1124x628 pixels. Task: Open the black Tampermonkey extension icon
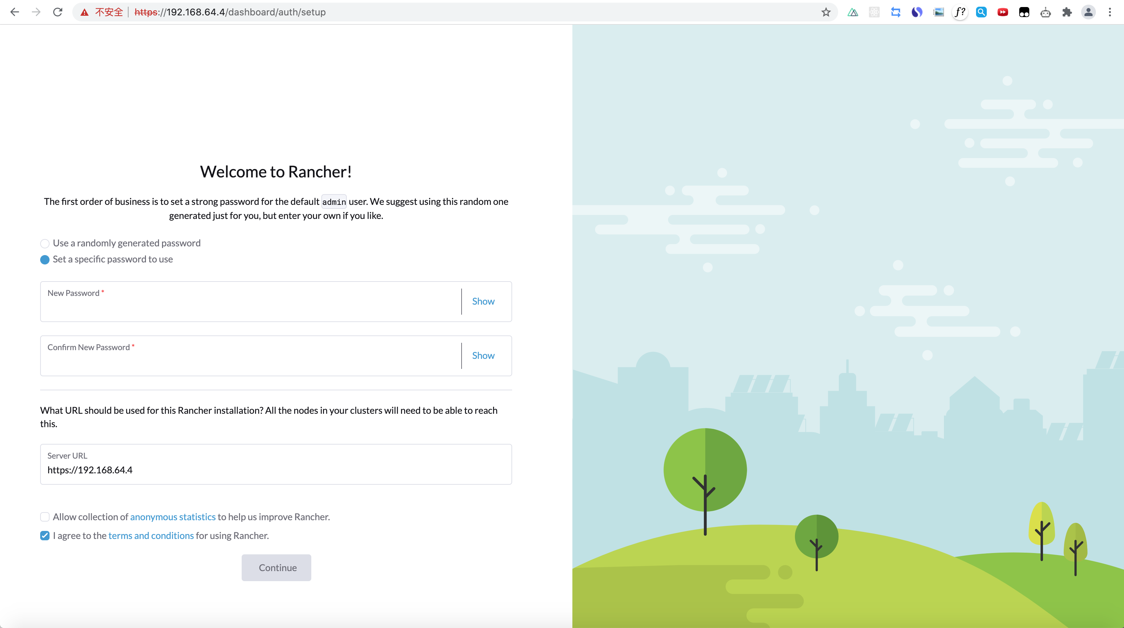(x=1024, y=12)
